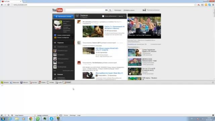Open Internet Explorer from the taskbar
This screenshot has height=121, width=215.
pyautogui.click(x=10, y=119)
